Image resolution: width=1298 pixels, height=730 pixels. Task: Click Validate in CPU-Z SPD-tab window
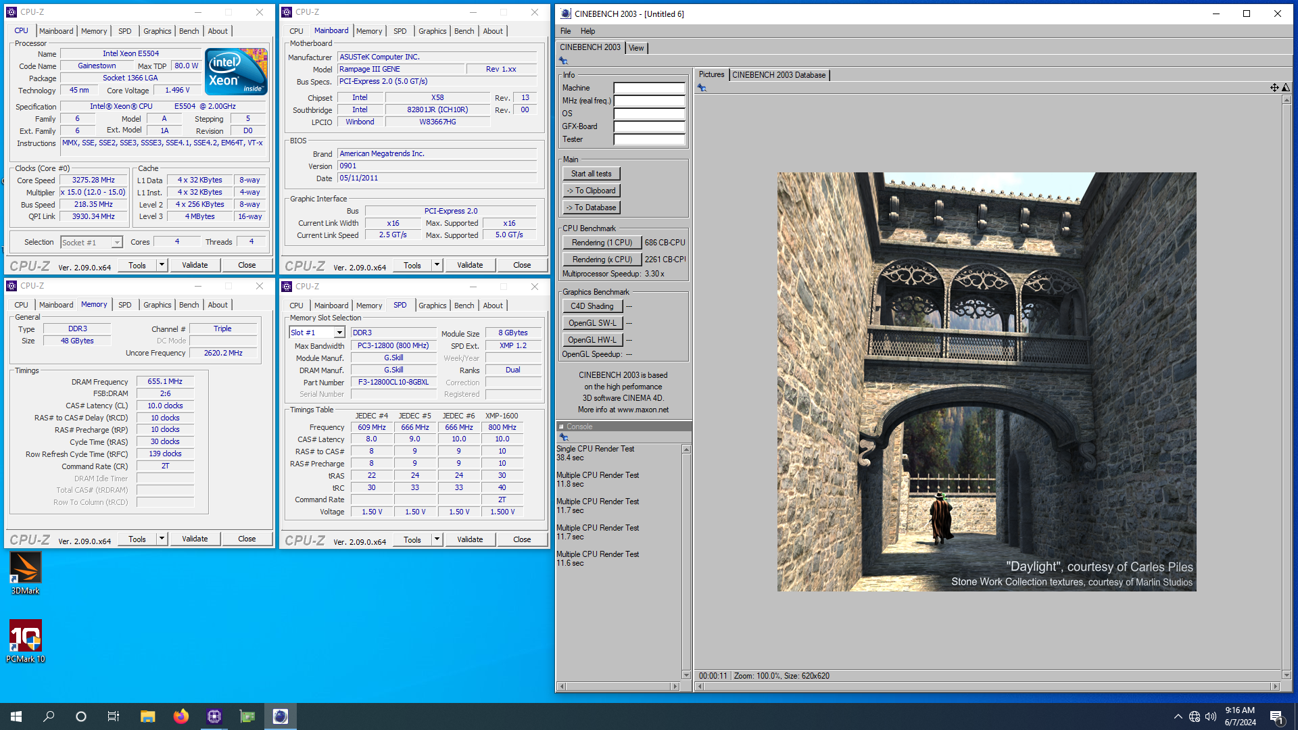(470, 539)
